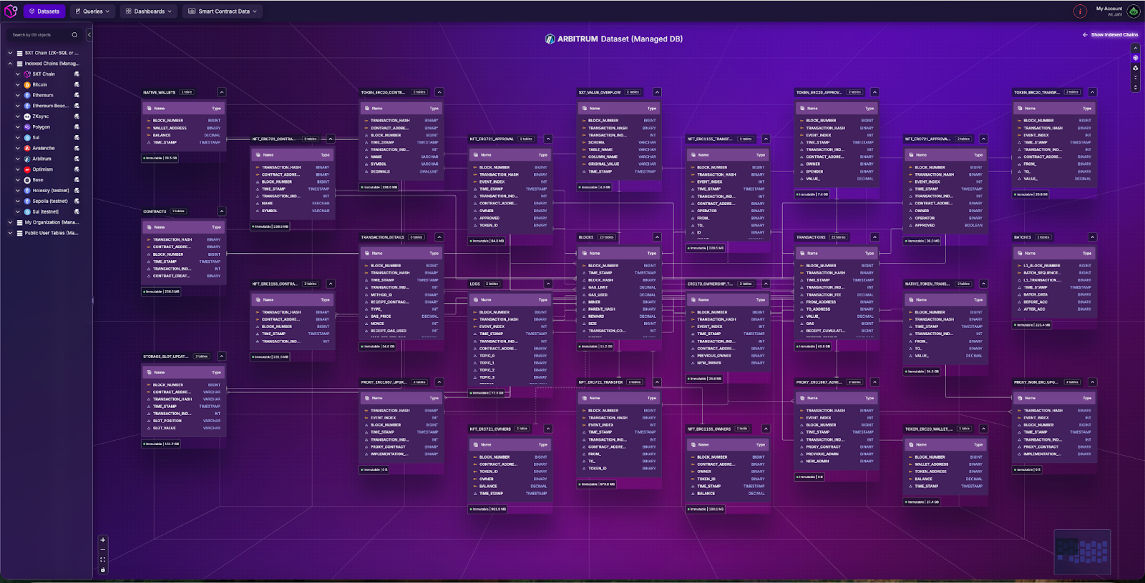Expand the My Organization tree section
Viewport: 1145px width, 583px height.
[x=10, y=222]
